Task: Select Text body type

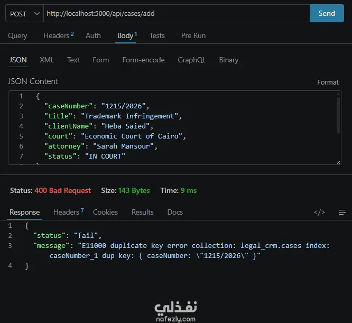Action: click(73, 60)
